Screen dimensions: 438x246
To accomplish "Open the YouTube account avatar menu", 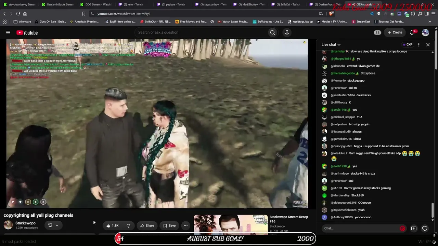I will [425, 32].
